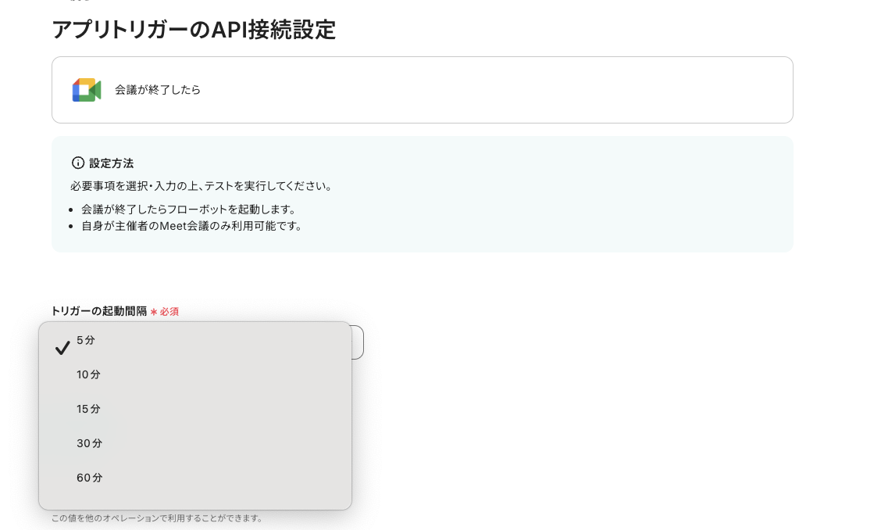Click the 必要事項を選択・入力の上 instruction line
Image resolution: width=881 pixels, height=530 pixels.
202,186
